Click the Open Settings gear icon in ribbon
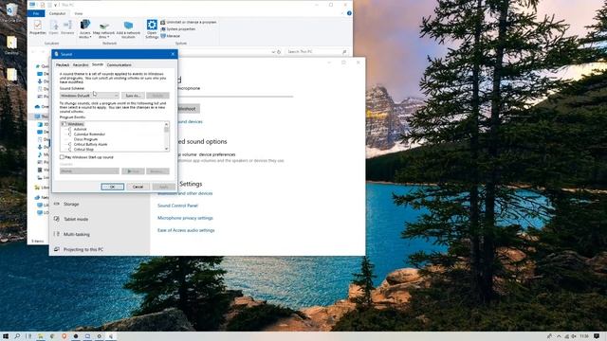Image resolution: width=607 pixels, height=341 pixels. coord(152,29)
